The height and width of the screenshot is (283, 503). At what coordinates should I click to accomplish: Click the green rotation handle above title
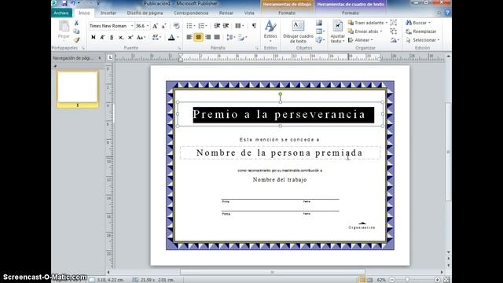pyautogui.click(x=281, y=94)
